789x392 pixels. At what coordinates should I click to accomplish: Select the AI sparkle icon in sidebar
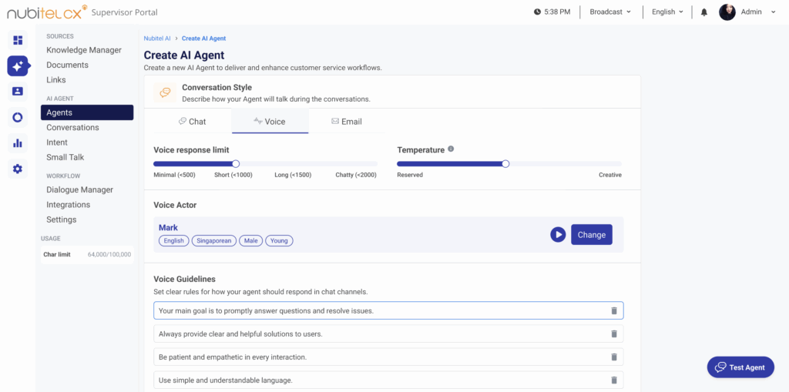[18, 66]
